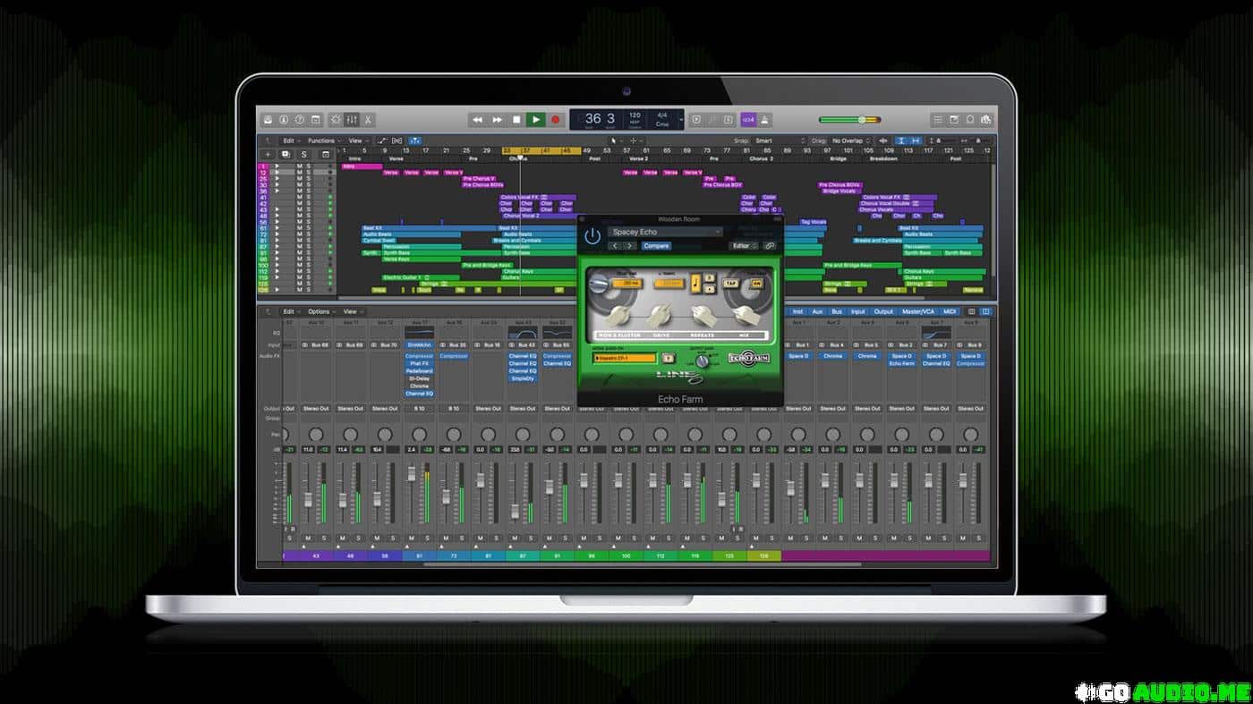
Task: Click the Rewind transport button
Action: coord(477,120)
